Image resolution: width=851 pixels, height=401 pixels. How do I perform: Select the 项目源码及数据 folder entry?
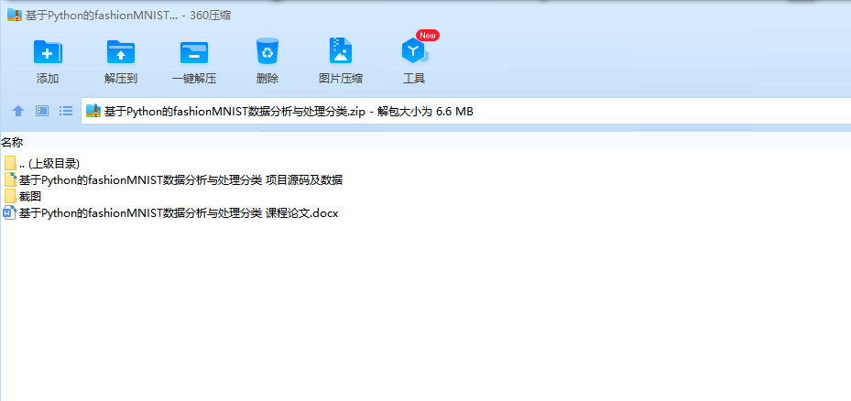coord(174,180)
